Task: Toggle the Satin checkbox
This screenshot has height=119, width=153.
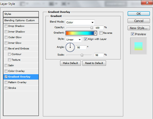Action: point(6,66)
